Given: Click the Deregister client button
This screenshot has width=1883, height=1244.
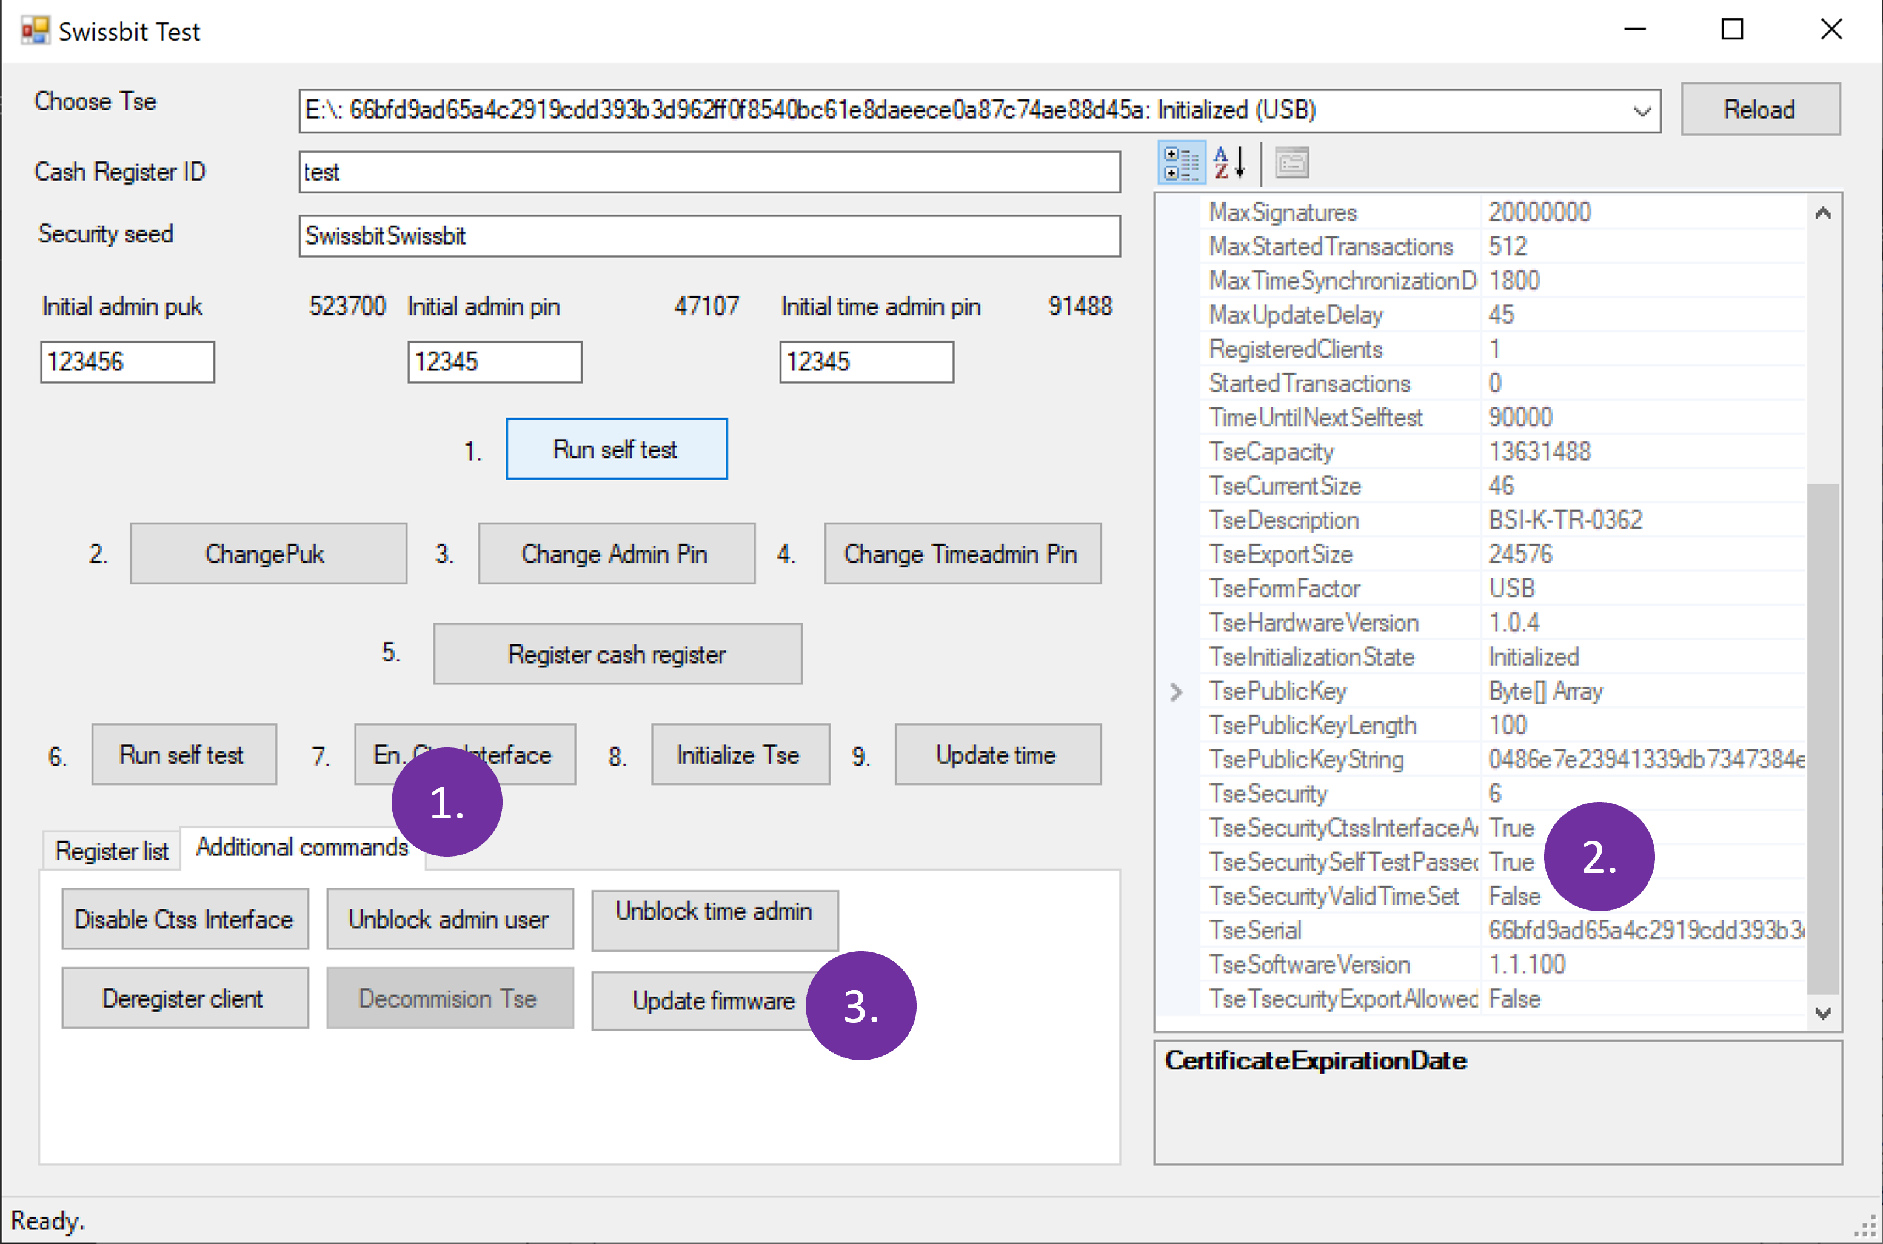Looking at the screenshot, I should (x=185, y=998).
